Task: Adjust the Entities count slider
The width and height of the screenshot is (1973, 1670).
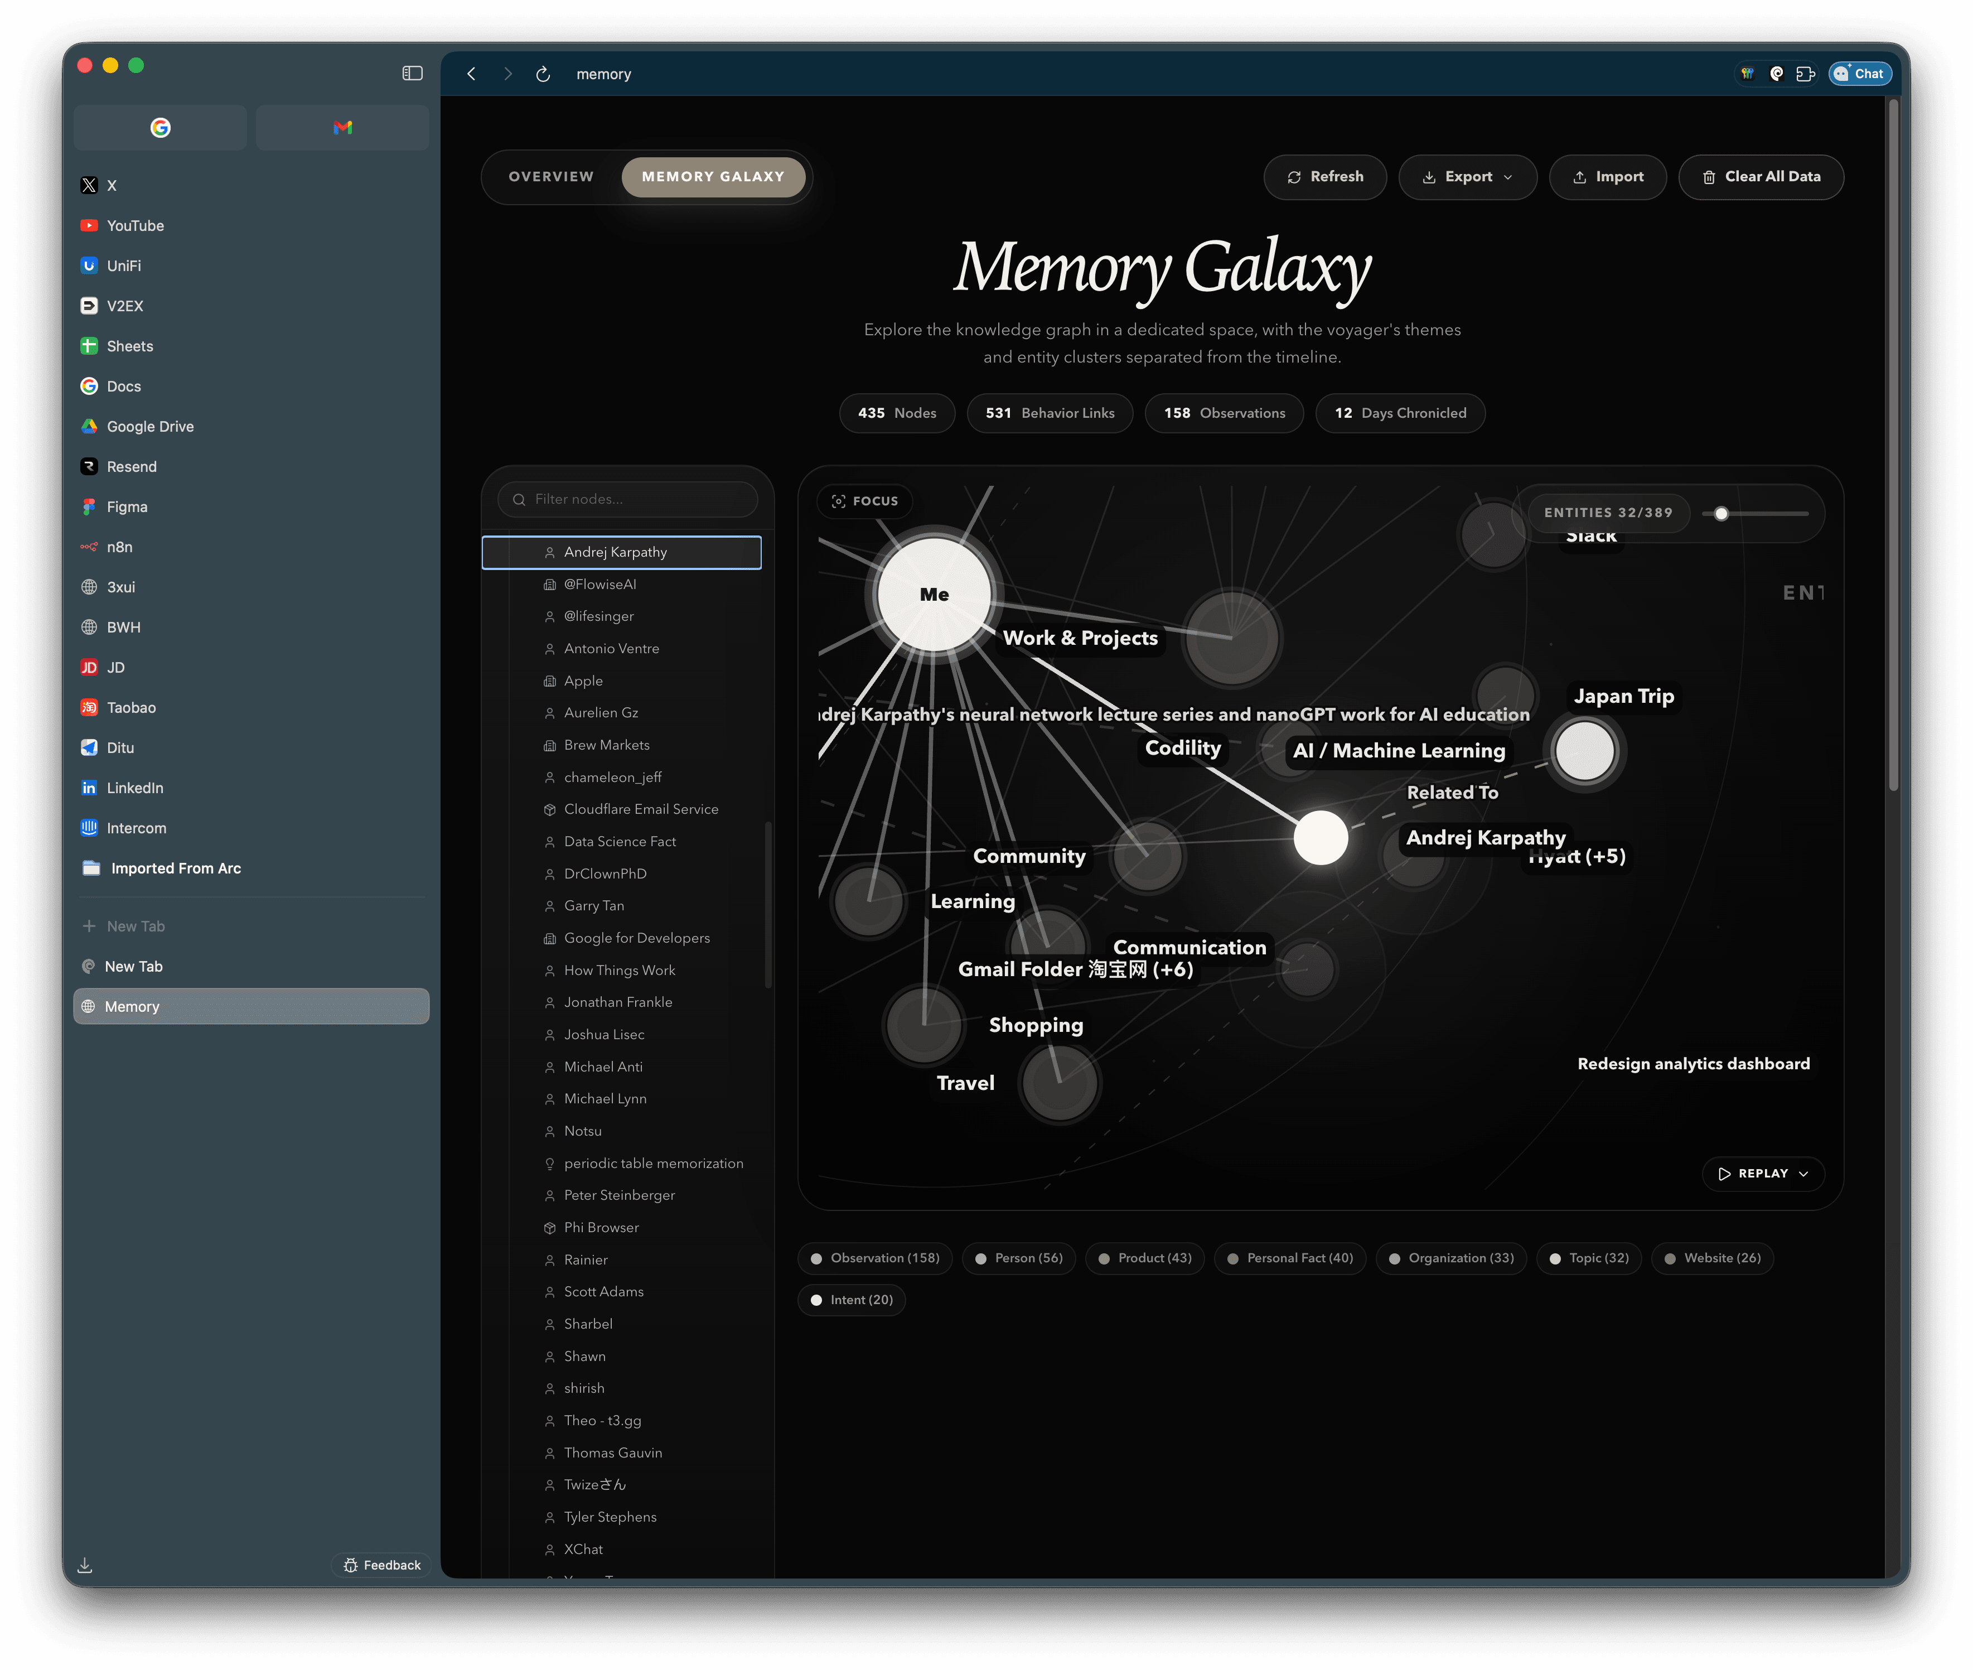Action: pyautogui.click(x=1721, y=513)
